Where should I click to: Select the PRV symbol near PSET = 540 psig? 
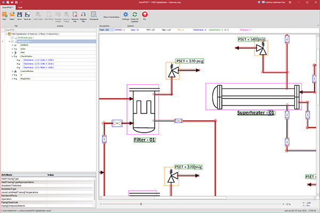[x=261, y=48]
